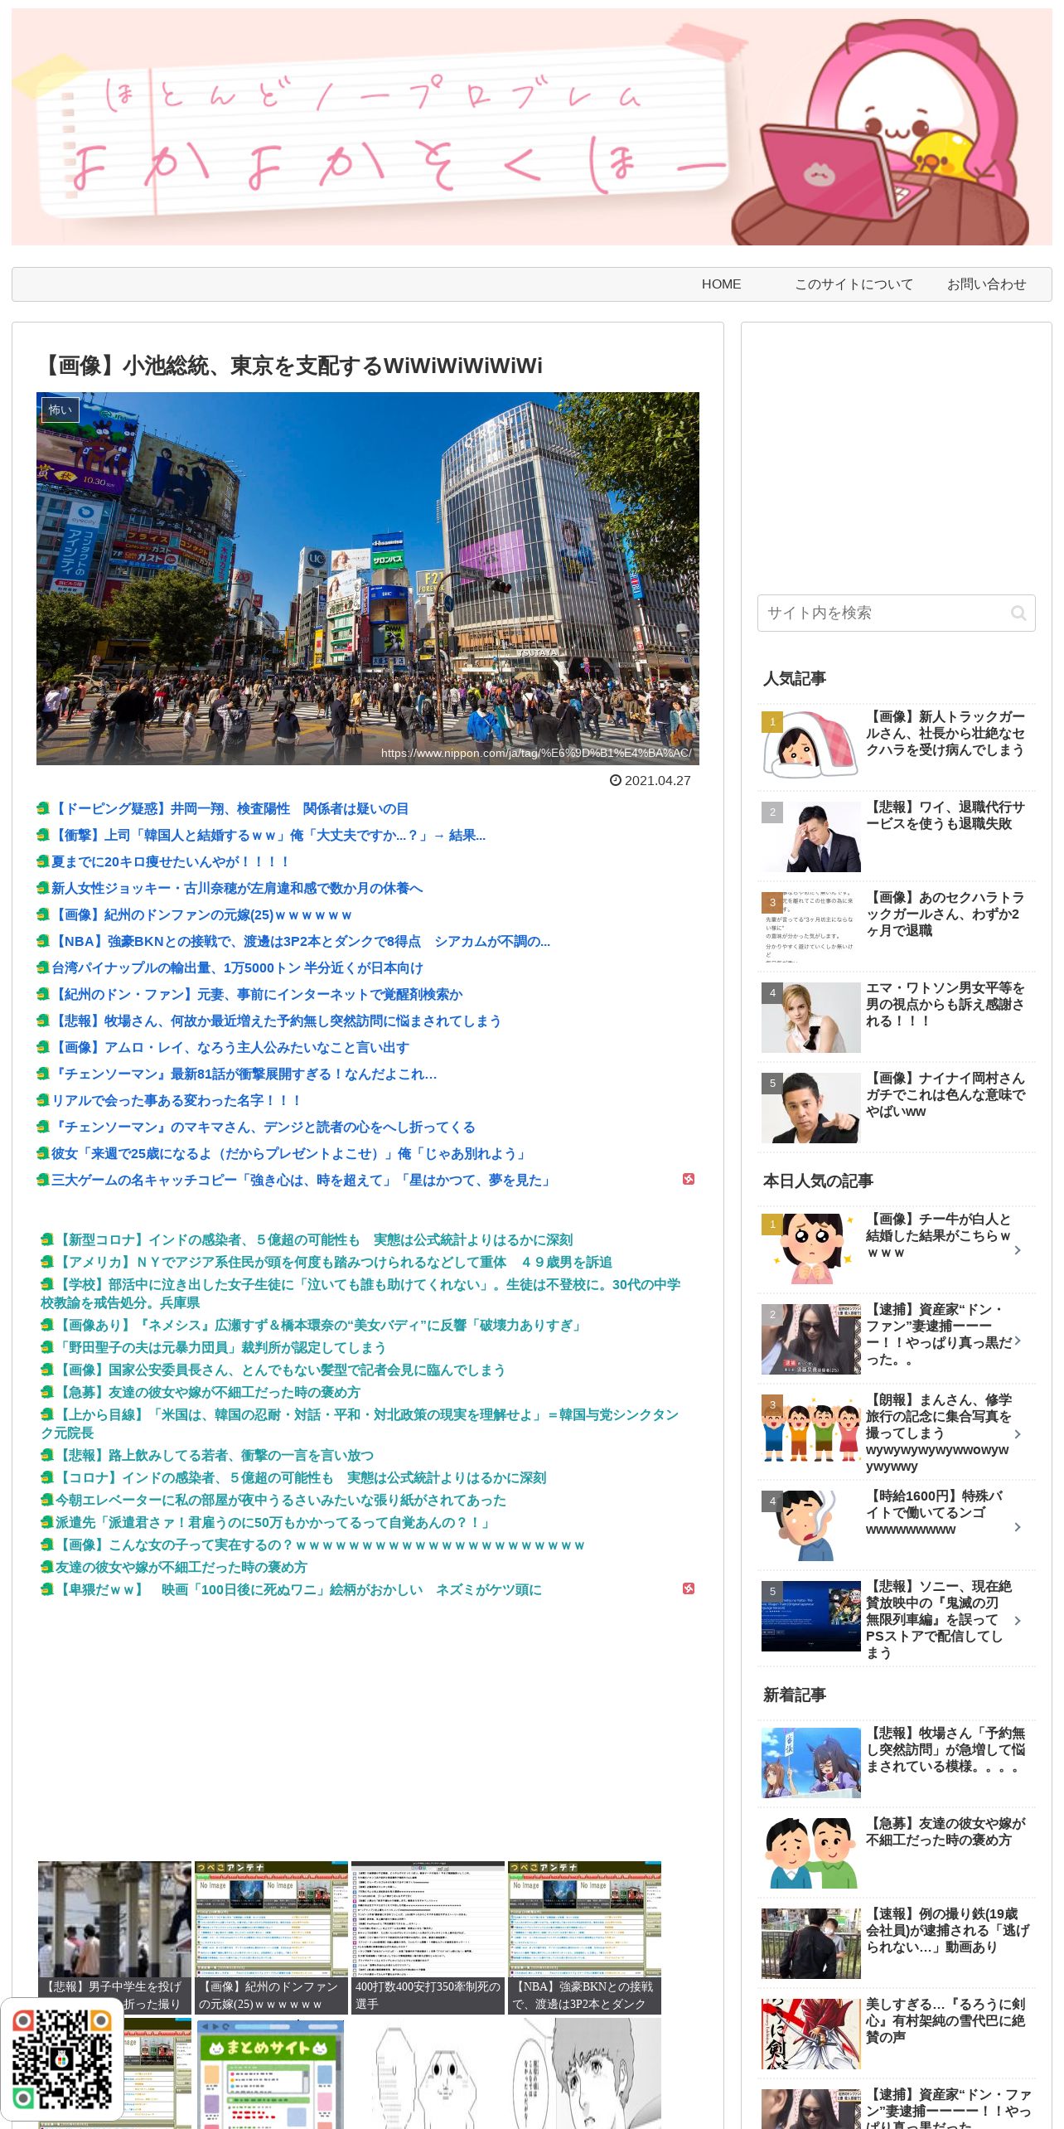Open 野田聖子の夫は元暴力団員 link
This screenshot has width=1064, height=2129.
[221, 1347]
